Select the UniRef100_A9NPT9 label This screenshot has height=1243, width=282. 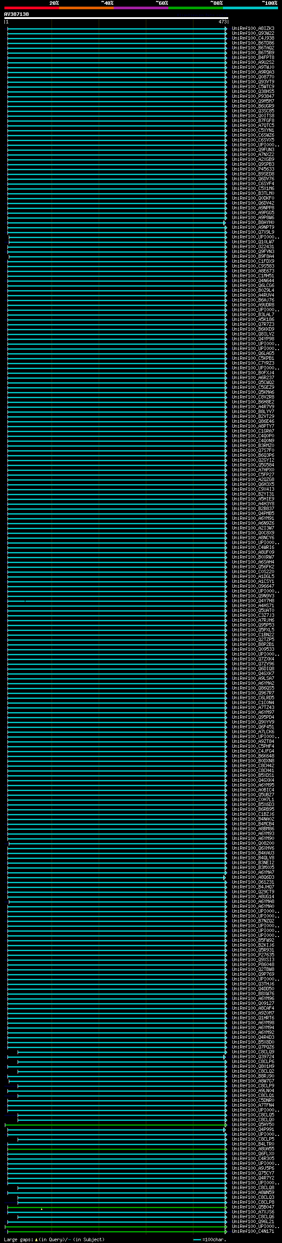tap(253, 227)
